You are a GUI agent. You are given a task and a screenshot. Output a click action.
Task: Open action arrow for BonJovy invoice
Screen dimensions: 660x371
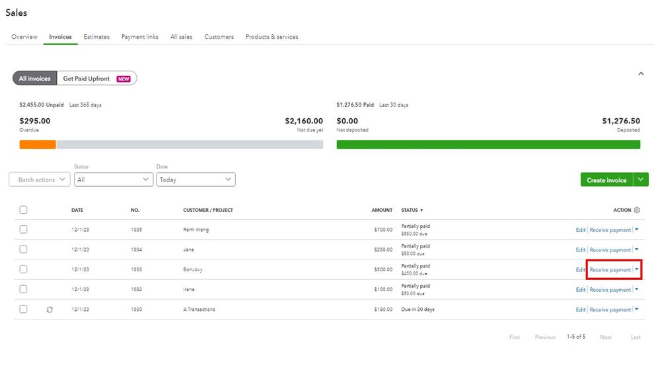pos(636,269)
